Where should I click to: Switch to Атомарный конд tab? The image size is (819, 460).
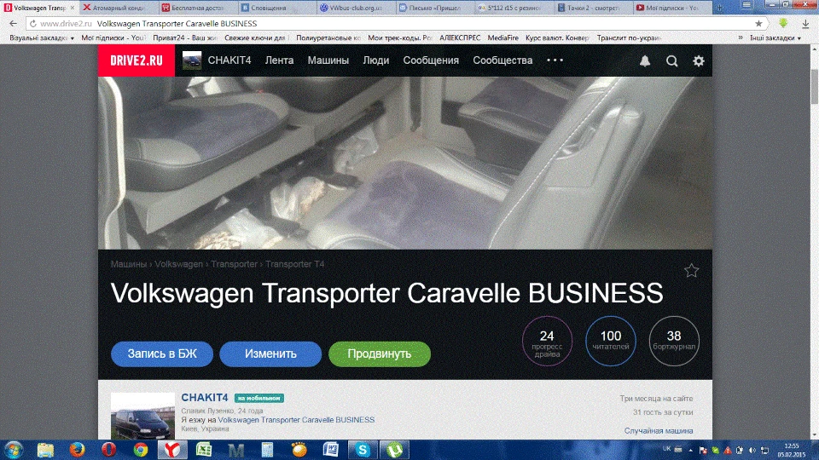tap(117, 8)
